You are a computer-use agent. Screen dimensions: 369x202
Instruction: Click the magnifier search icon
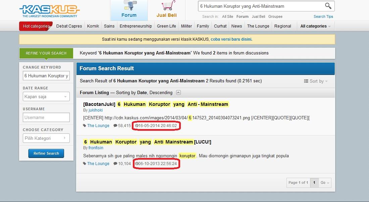coord(328,6)
